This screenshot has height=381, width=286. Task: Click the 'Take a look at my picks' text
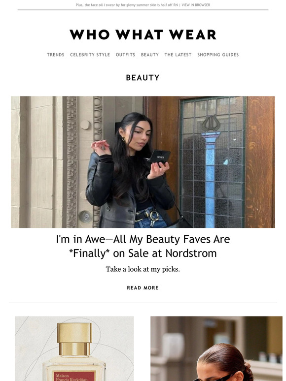pos(143,269)
